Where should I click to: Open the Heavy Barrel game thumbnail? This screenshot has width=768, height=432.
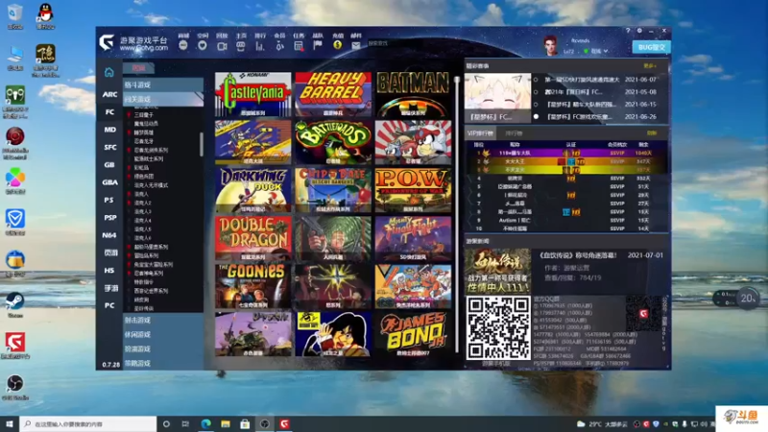pos(333,94)
